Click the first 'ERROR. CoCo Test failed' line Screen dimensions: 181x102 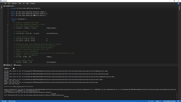[x=12, y=81]
